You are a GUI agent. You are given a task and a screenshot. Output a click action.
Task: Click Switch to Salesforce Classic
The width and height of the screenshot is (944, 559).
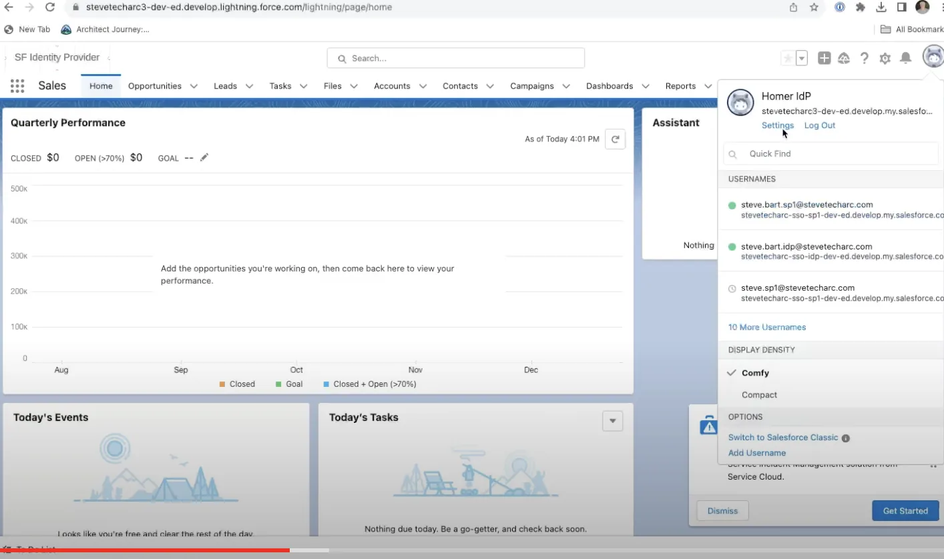tap(783, 438)
